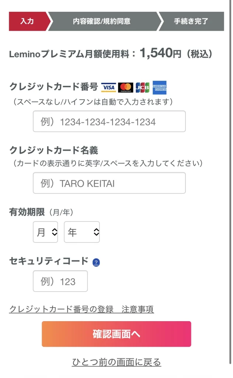Click the VISA card logo icon
Viewport: 233px width, 378px height.
(x=108, y=87)
